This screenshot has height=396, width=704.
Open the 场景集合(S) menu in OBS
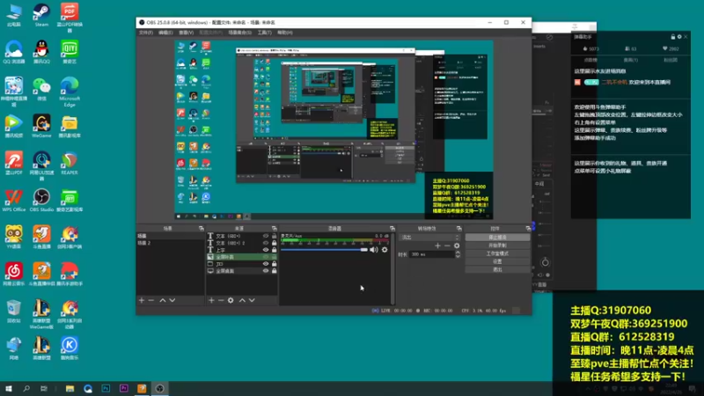(239, 33)
